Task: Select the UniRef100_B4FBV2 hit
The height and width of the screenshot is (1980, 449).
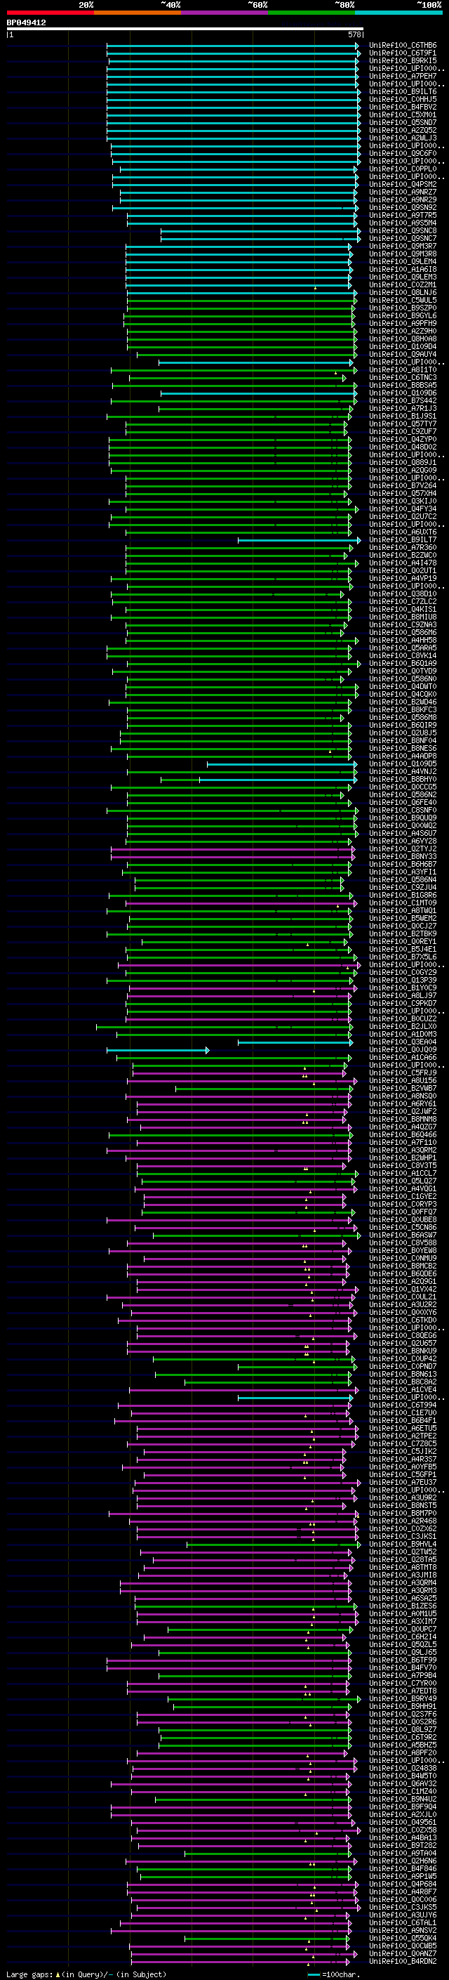Action: click(403, 107)
